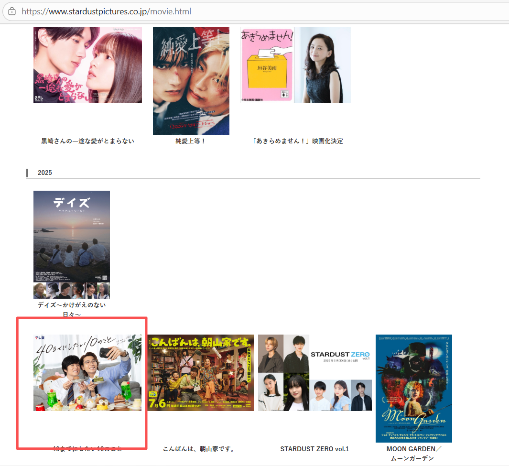Screen dimensions: 509x466
Task: Click the MOON GARDEN／ムーンガーデン title link
Action: coord(413,454)
